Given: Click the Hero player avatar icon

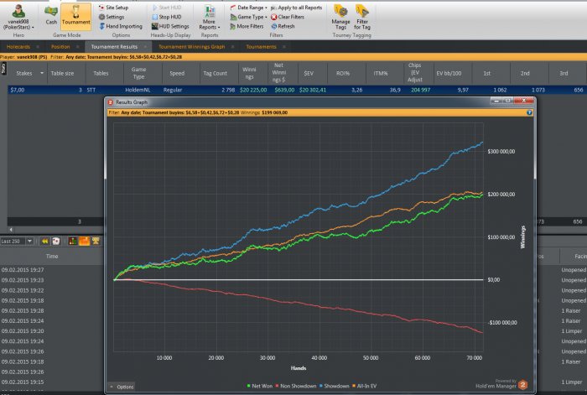Looking at the screenshot, I should point(17,12).
